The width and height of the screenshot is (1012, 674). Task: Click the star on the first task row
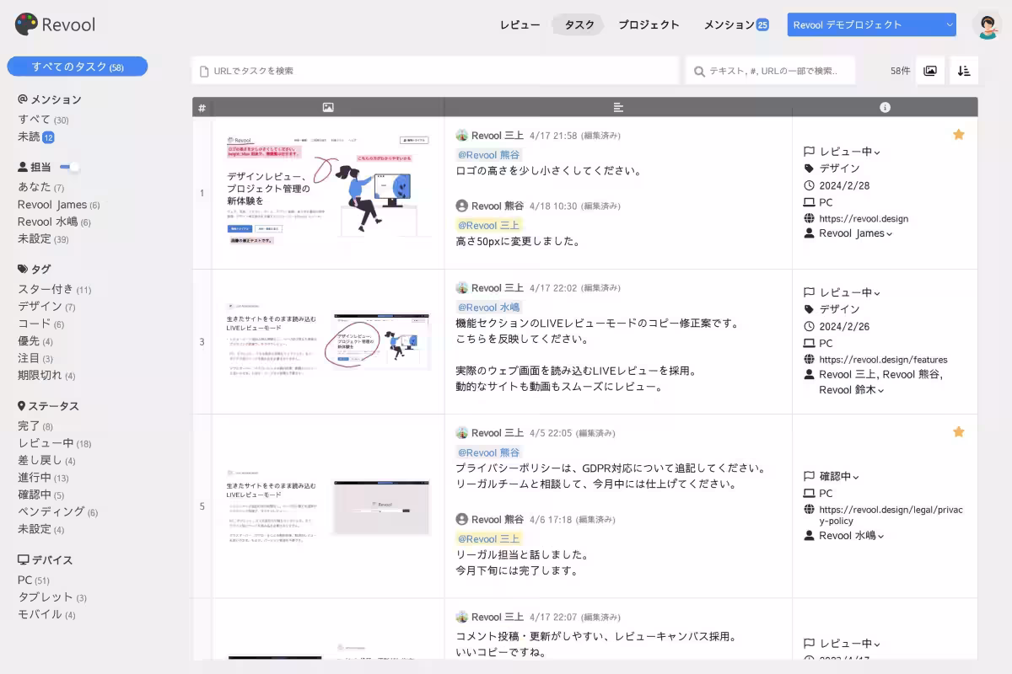click(x=959, y=133)
